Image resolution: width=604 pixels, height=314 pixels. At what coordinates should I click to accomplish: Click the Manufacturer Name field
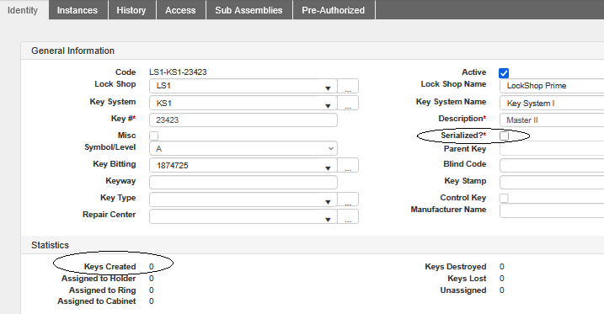coord(552,210)
